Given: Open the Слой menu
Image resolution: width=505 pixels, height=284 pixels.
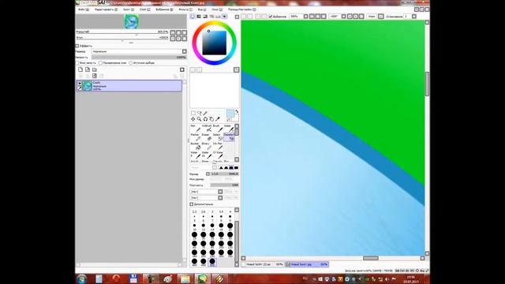Looking at the screenshot, I should (145, 9).
